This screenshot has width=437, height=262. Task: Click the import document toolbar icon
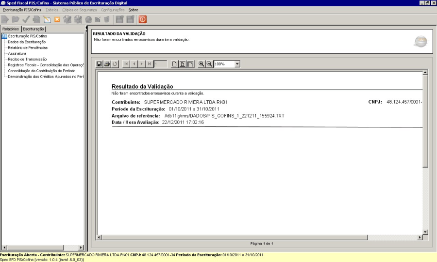(36, 19)
